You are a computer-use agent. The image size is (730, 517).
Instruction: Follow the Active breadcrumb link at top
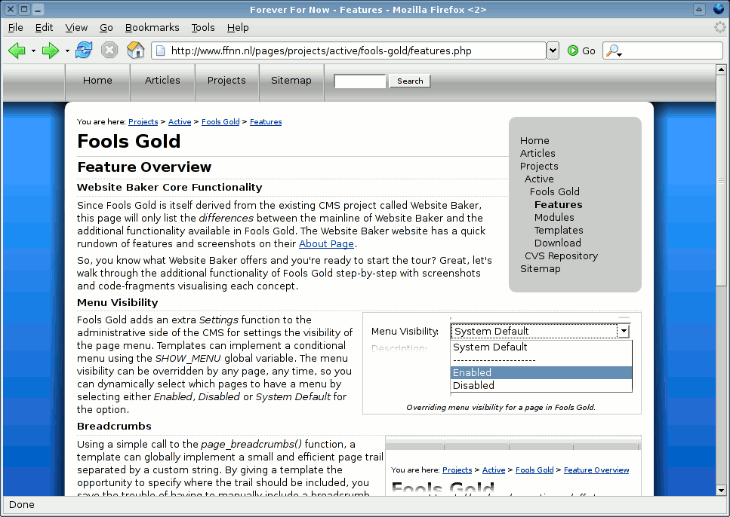pyautogui.click(x=180, y=122)
